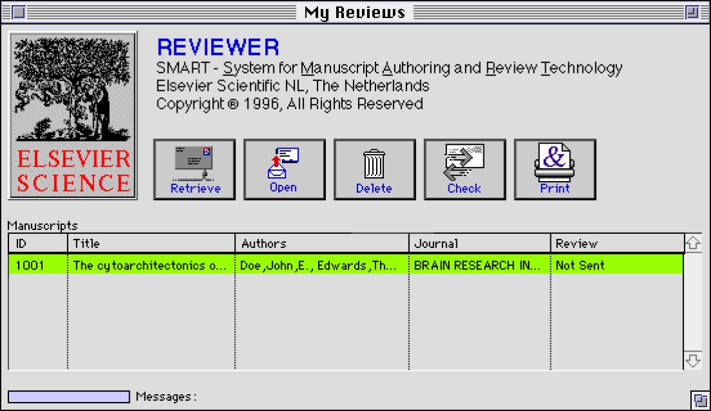Click the Retrieve manuscripts icon button
Image resolution: width=711 pixels, height=411 pixels.
click(x=194, y=169)
